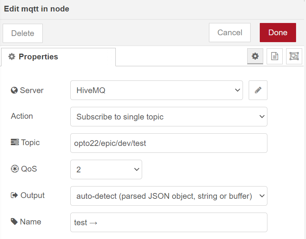Image resolution: width=306 pixels, height=239 pixels.
Task: Click the Topic field icon
Action: pos(14,142)
